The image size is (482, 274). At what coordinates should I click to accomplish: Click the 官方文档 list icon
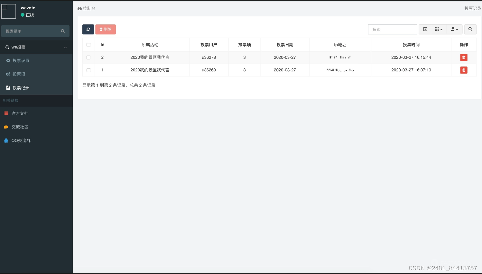(6, 113)
